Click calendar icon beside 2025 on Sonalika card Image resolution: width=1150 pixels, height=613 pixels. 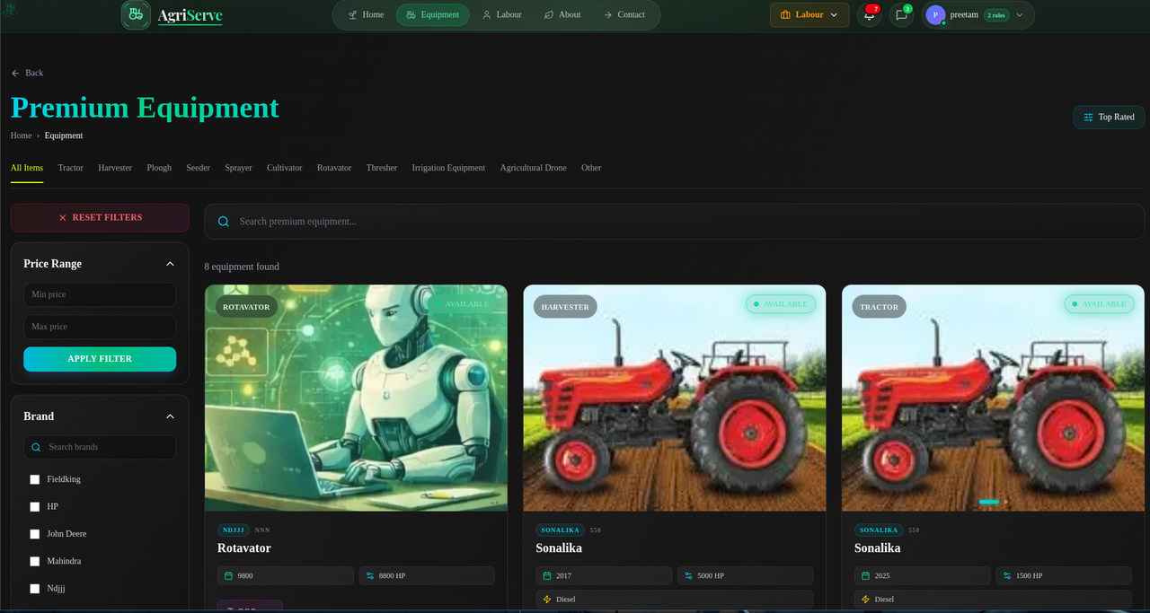coord(865,576)
